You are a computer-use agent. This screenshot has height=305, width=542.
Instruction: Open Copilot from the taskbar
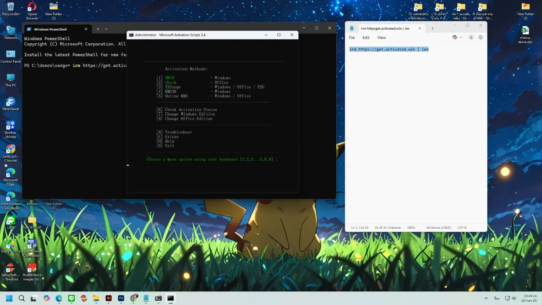pyautogui.click(x=46, y=298)
